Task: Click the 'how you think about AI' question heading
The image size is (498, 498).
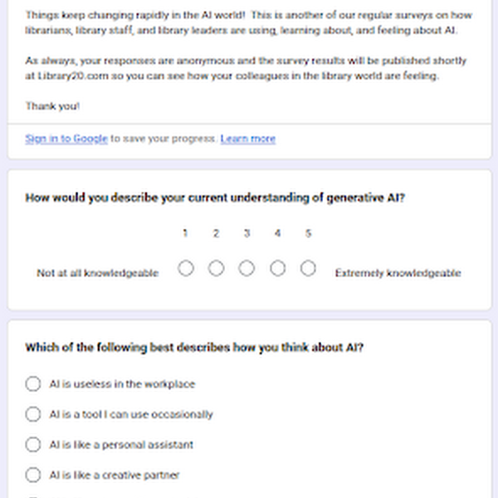Action: [x=194, y=348]
